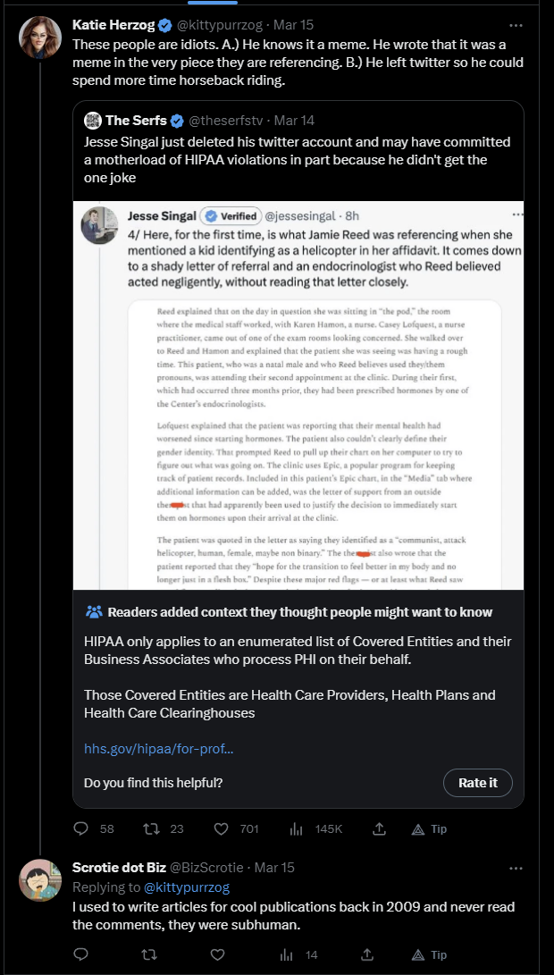Reply to the Scrotie dot Biz comment
Screen dimensions: 554x975
pos(81,954)
